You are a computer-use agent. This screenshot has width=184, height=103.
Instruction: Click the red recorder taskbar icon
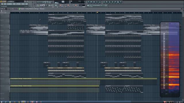[x=32, y=102]
